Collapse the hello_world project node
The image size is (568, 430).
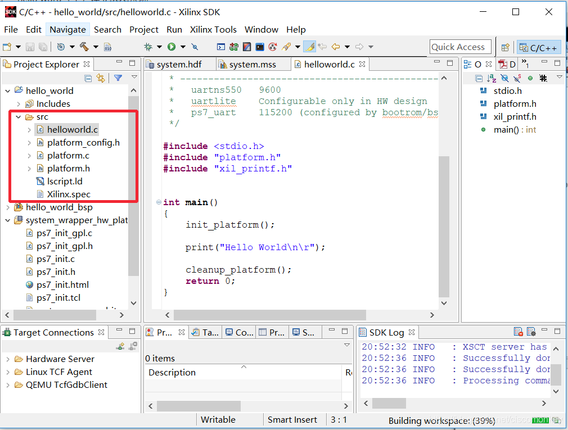tap(8, 91)
